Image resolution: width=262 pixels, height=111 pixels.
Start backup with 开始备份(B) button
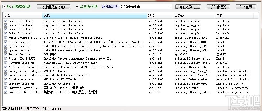pyautogui.click(x=188, y=7)
